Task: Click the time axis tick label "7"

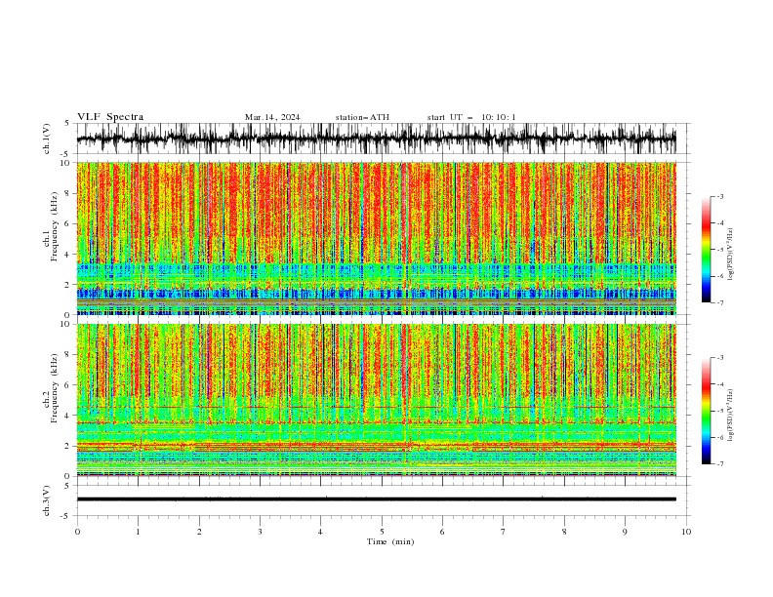Action: 504,532
